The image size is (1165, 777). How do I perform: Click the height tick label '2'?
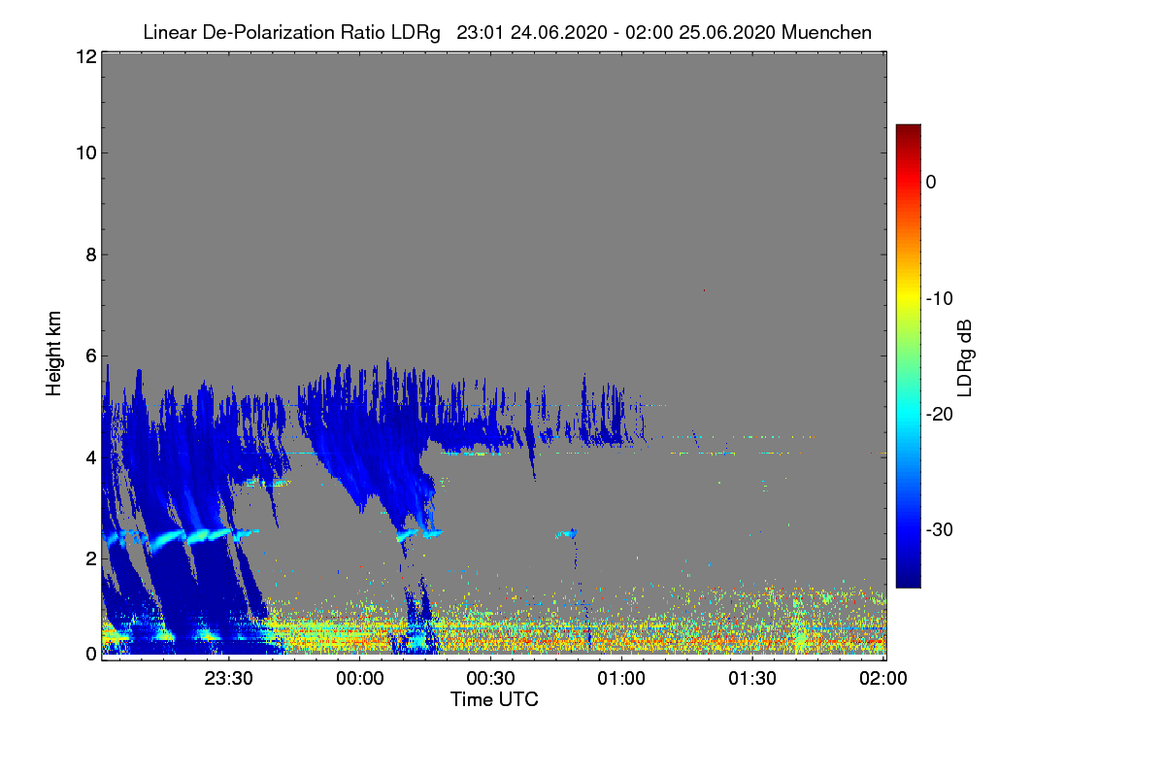(89, 558)
